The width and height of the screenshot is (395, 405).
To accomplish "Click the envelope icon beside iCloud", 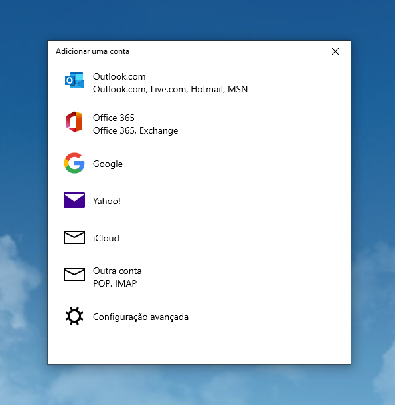I will coord(74,237).
